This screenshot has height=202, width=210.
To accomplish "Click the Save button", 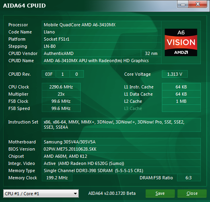I will pos(160,193).
